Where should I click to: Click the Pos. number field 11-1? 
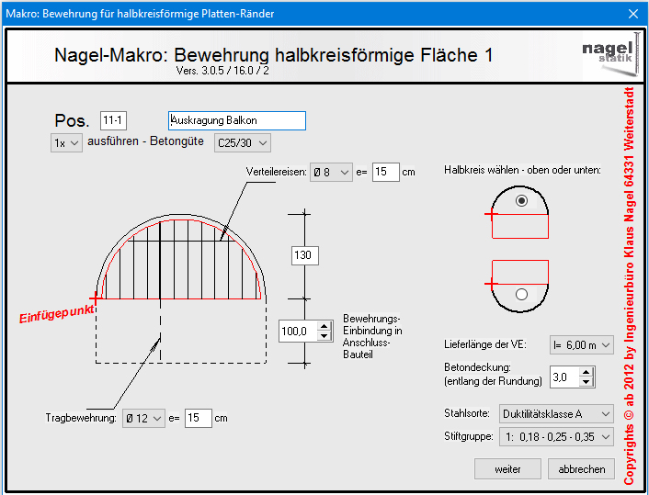point(118,121)
